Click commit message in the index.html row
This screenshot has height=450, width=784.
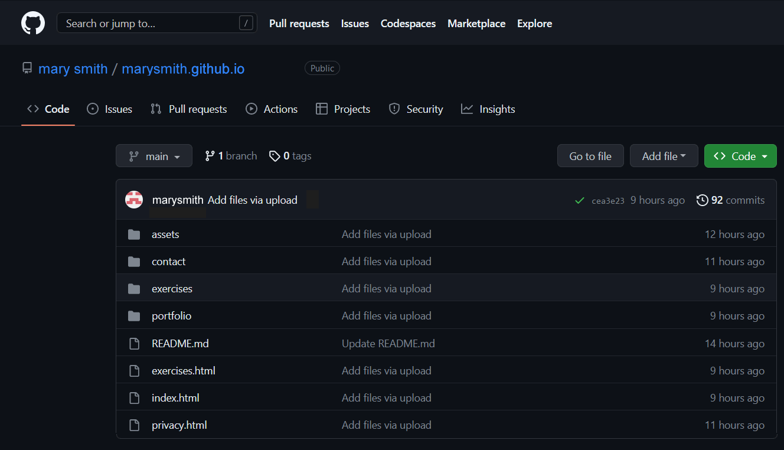pos(387,398)
